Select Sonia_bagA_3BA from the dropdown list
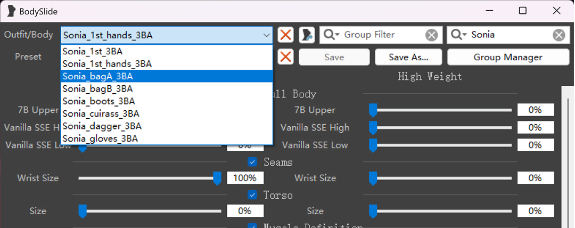 pos(97,76)
